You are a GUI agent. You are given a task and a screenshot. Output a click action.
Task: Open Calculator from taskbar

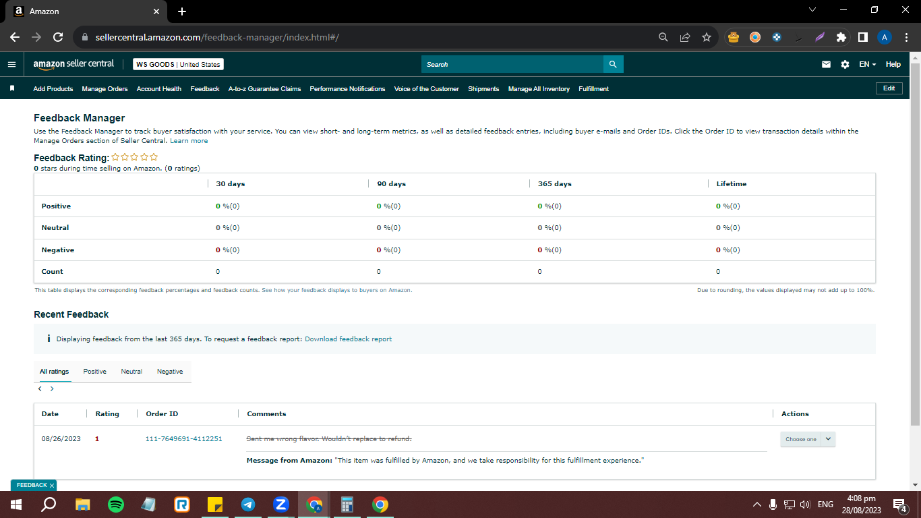click(347, 505)
